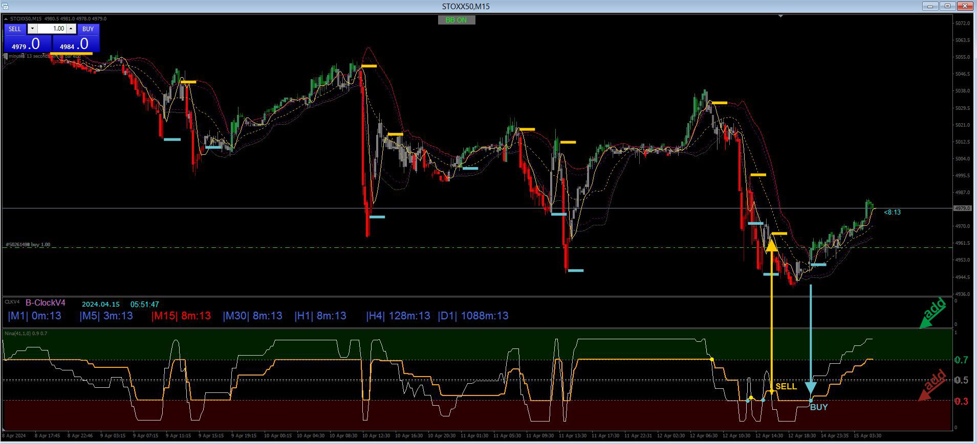977x444 pixels.
Task: Click the Nina(41,1,0) indicator label
Action: click(x=26, y=334)
